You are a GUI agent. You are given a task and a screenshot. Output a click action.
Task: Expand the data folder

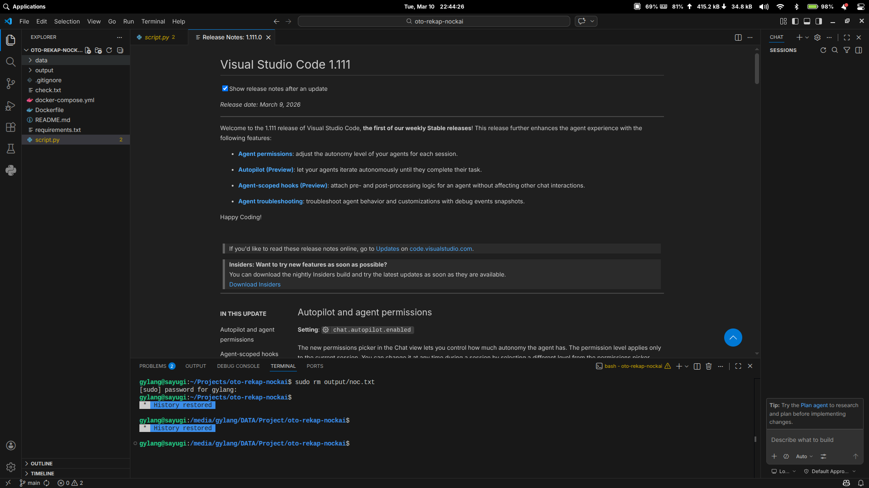coord(41,60)
